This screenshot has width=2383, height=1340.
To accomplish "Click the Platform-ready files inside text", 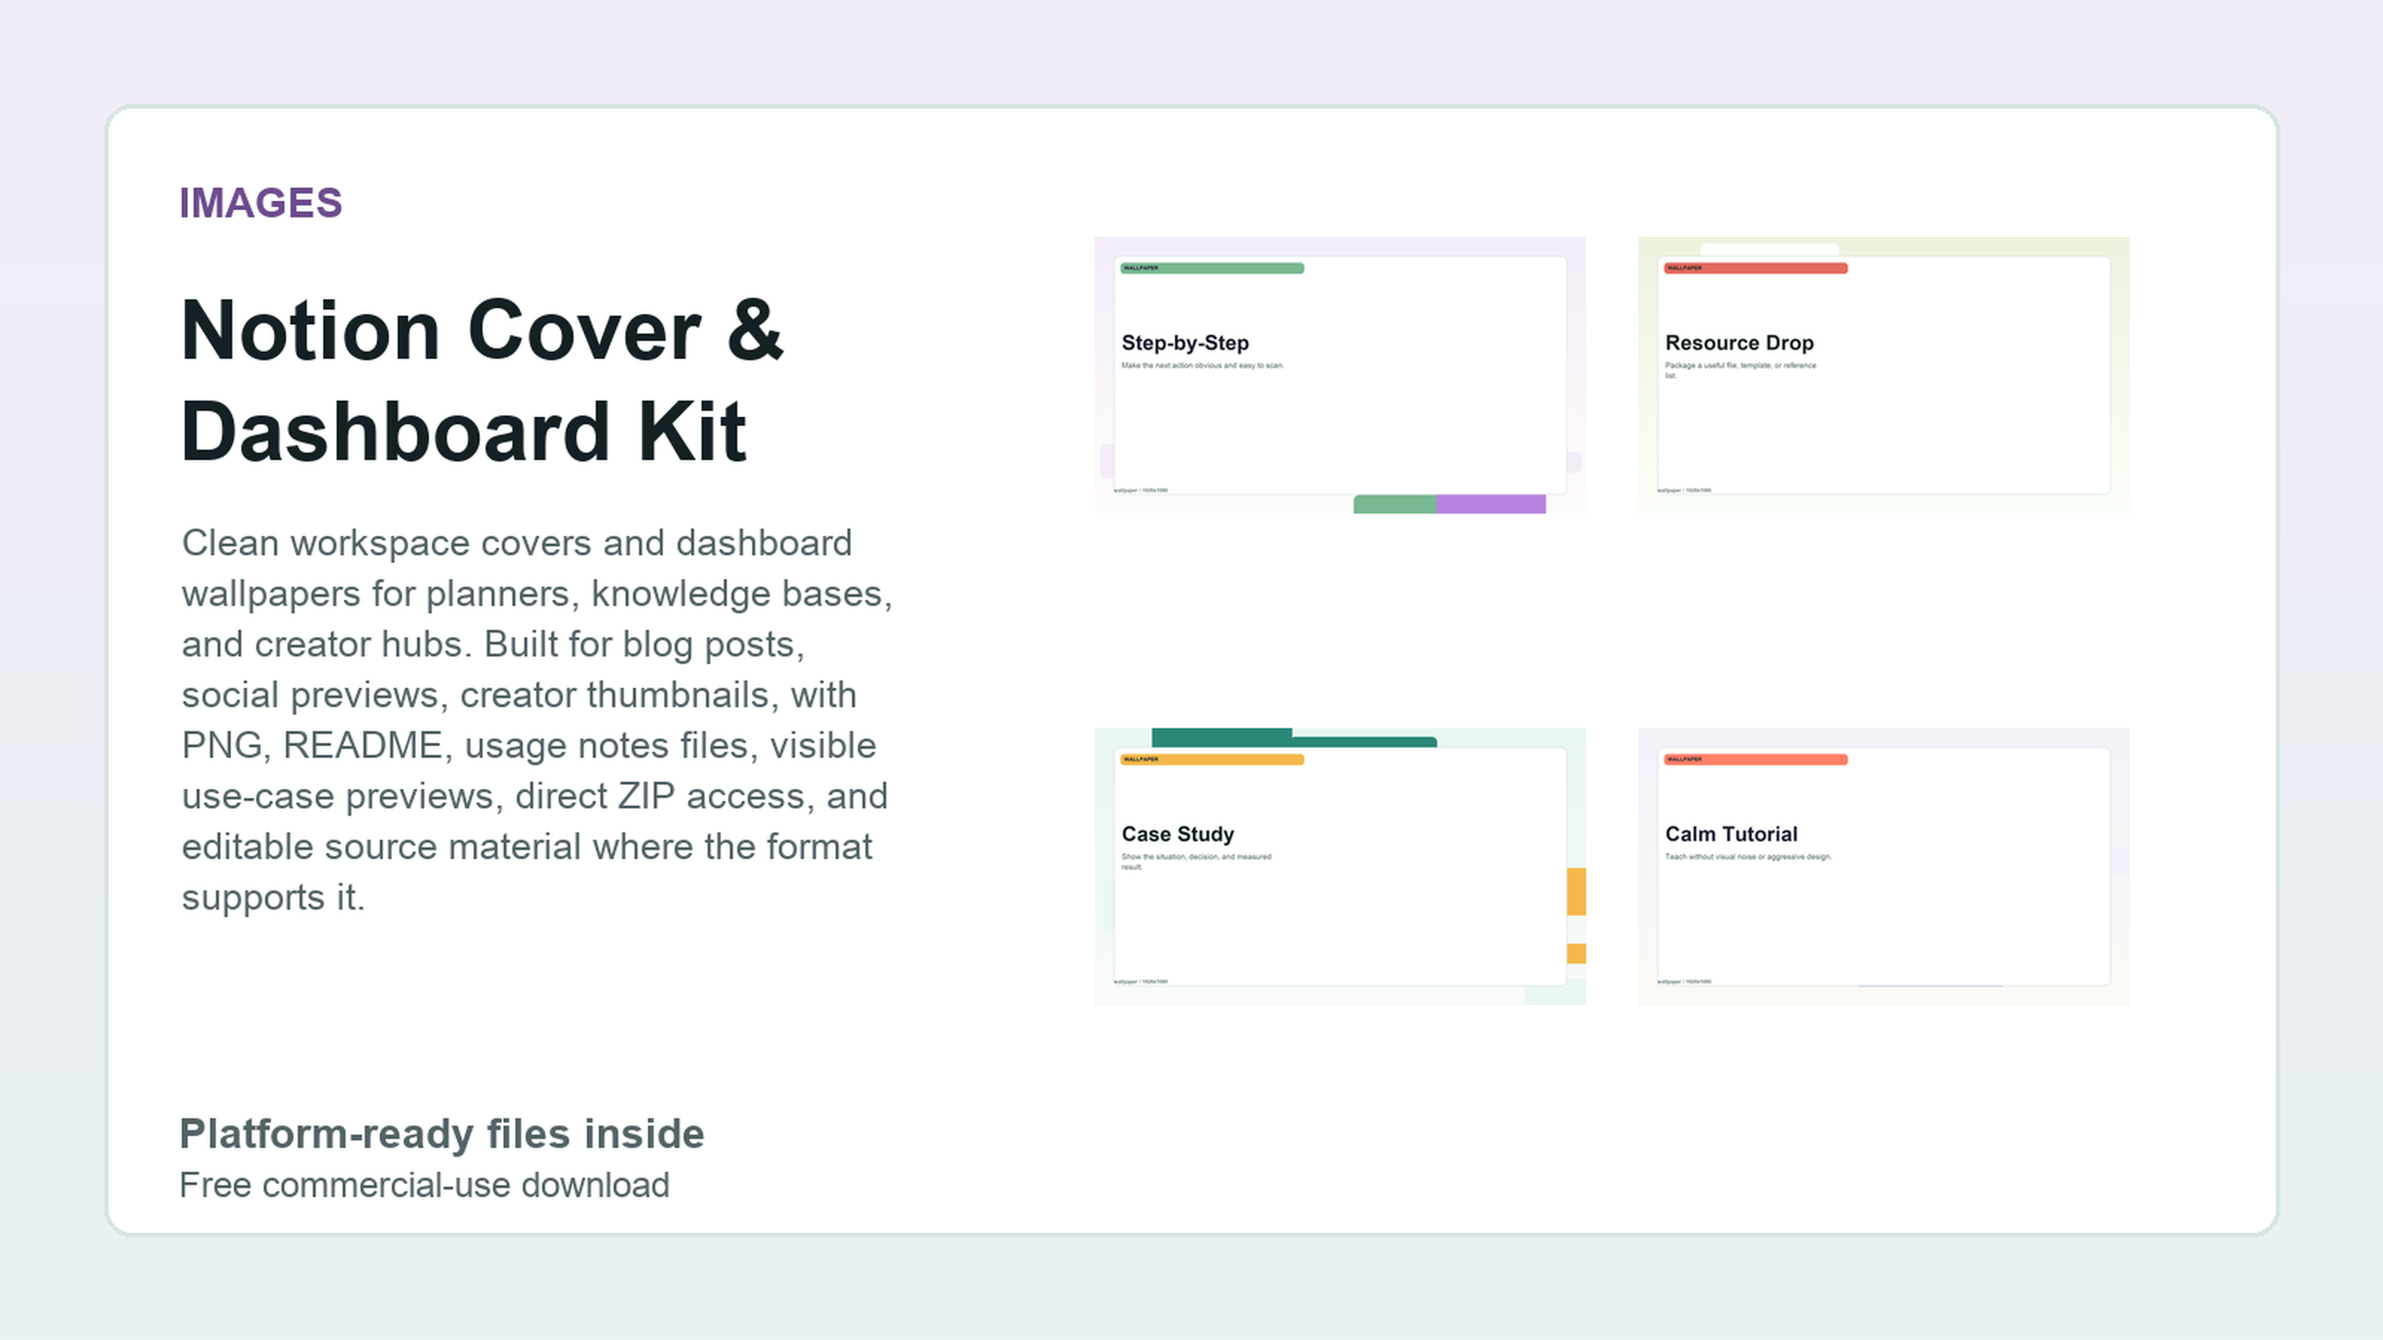I will pyautogui.click(x=442, y=1133).
